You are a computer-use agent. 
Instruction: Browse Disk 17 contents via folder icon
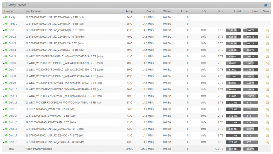point(267,135)
